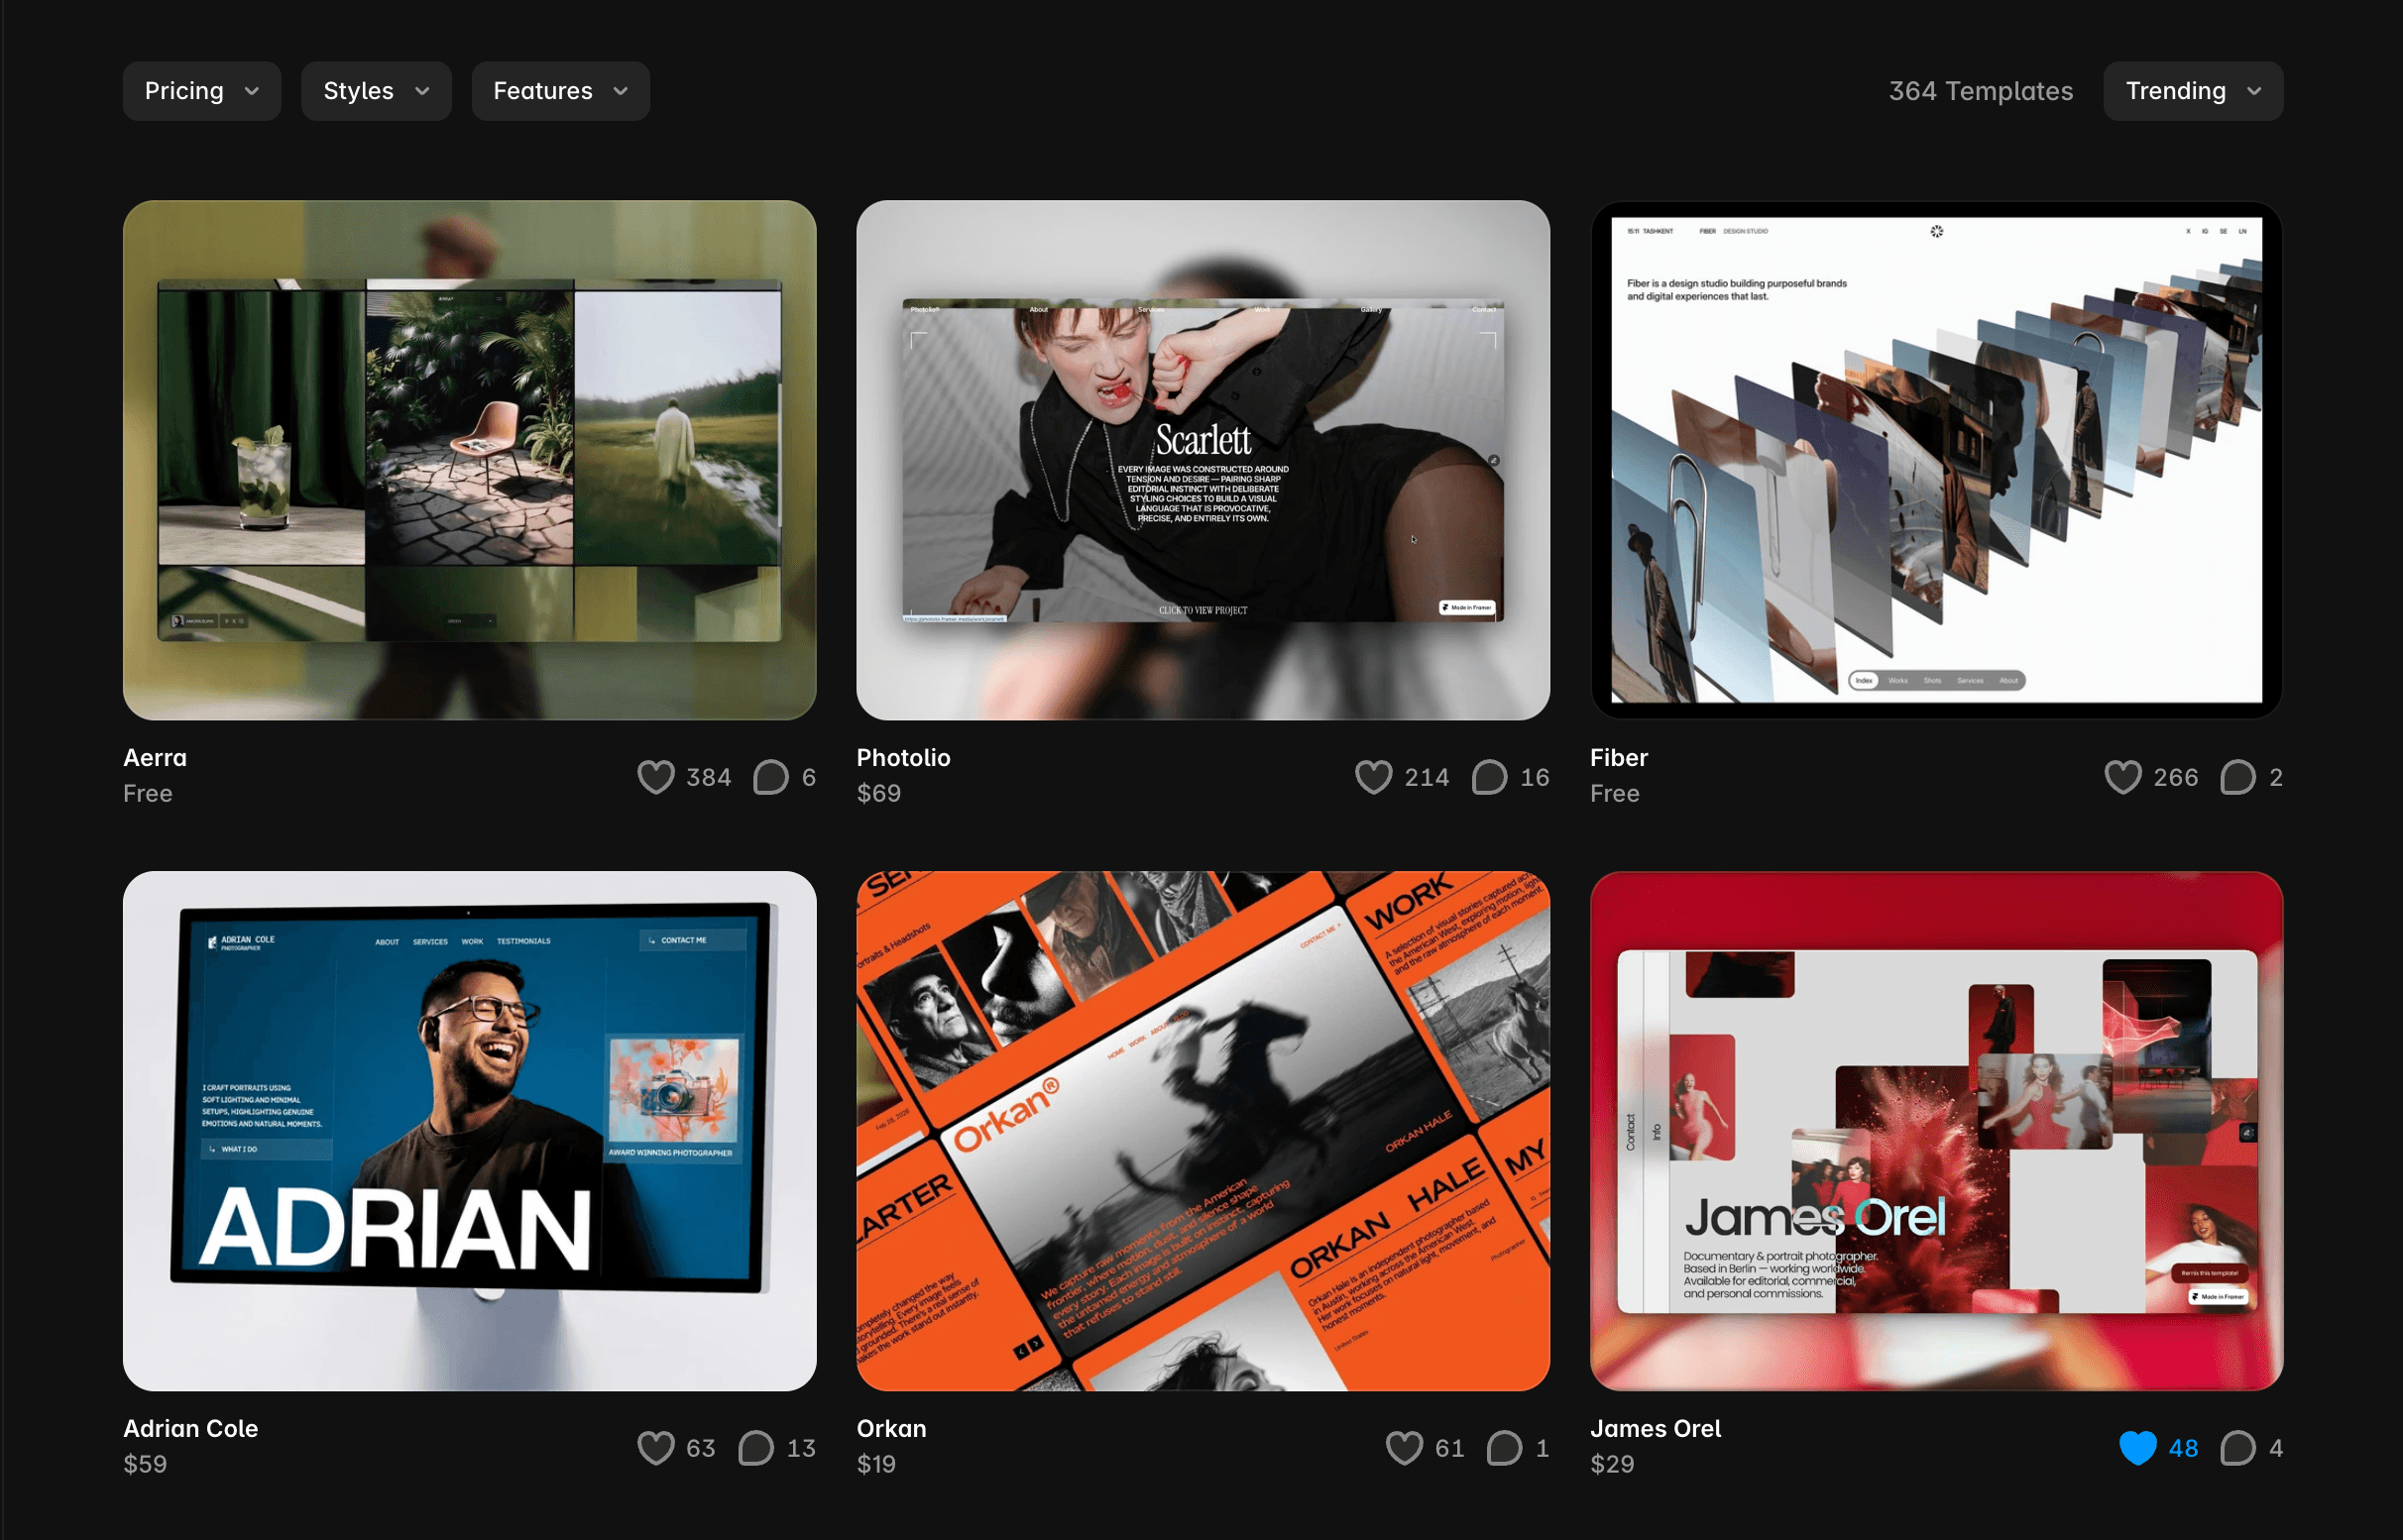Open the Aerra template thumbnail
This screenshot has height=1540, width=2403.
click(469, 460)
